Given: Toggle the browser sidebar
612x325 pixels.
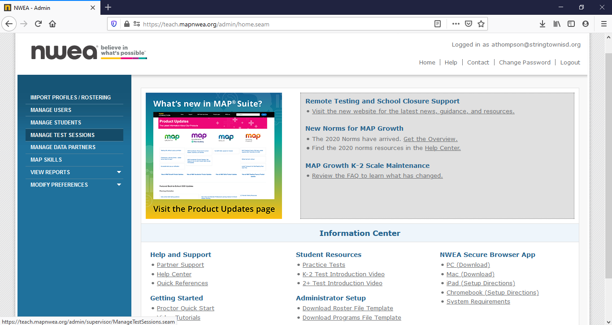Looking at the screenshot, I should [x=571, y=23].
